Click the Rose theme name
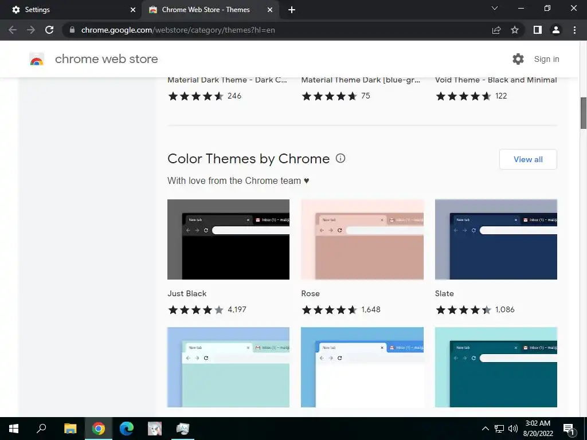The height and width of the screenshot is (440, 587). coord(310,293)
